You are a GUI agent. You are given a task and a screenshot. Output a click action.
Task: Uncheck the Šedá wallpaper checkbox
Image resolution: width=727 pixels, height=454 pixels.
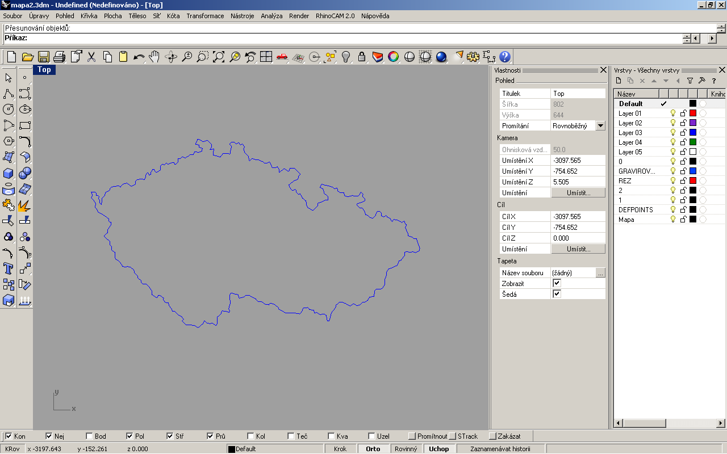(557, 294)
